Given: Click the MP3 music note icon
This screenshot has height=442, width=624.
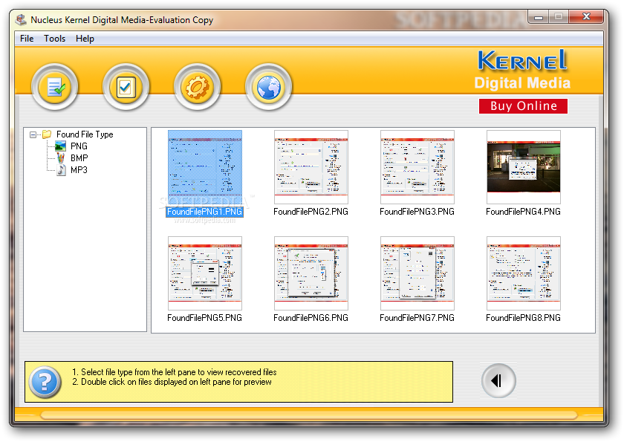Looking at the screenshot, I should click(x=61, y=170).
